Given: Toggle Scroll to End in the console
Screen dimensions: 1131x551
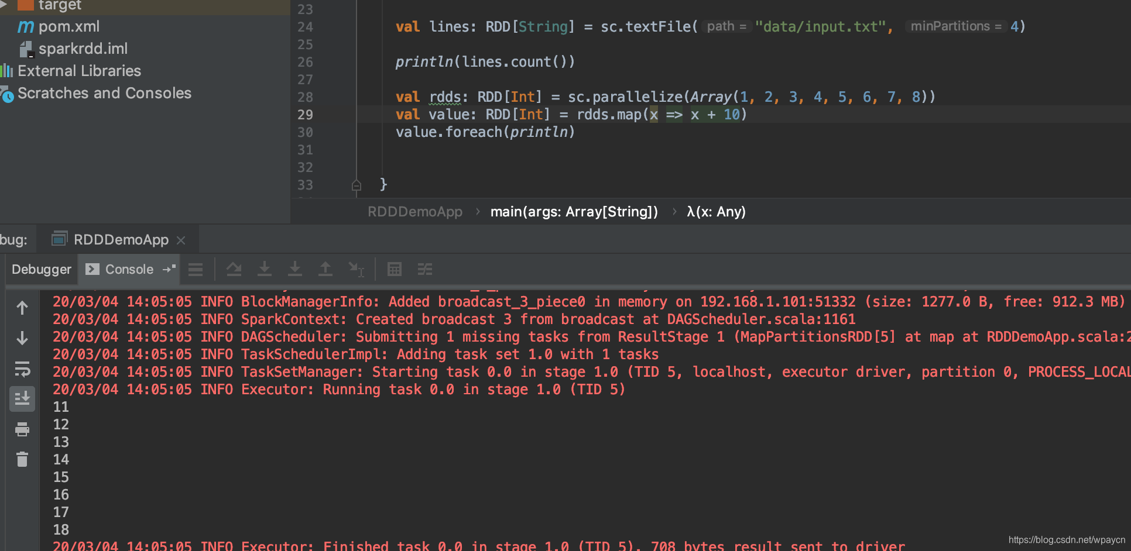Looking at the screenshot, I should 22,399.
